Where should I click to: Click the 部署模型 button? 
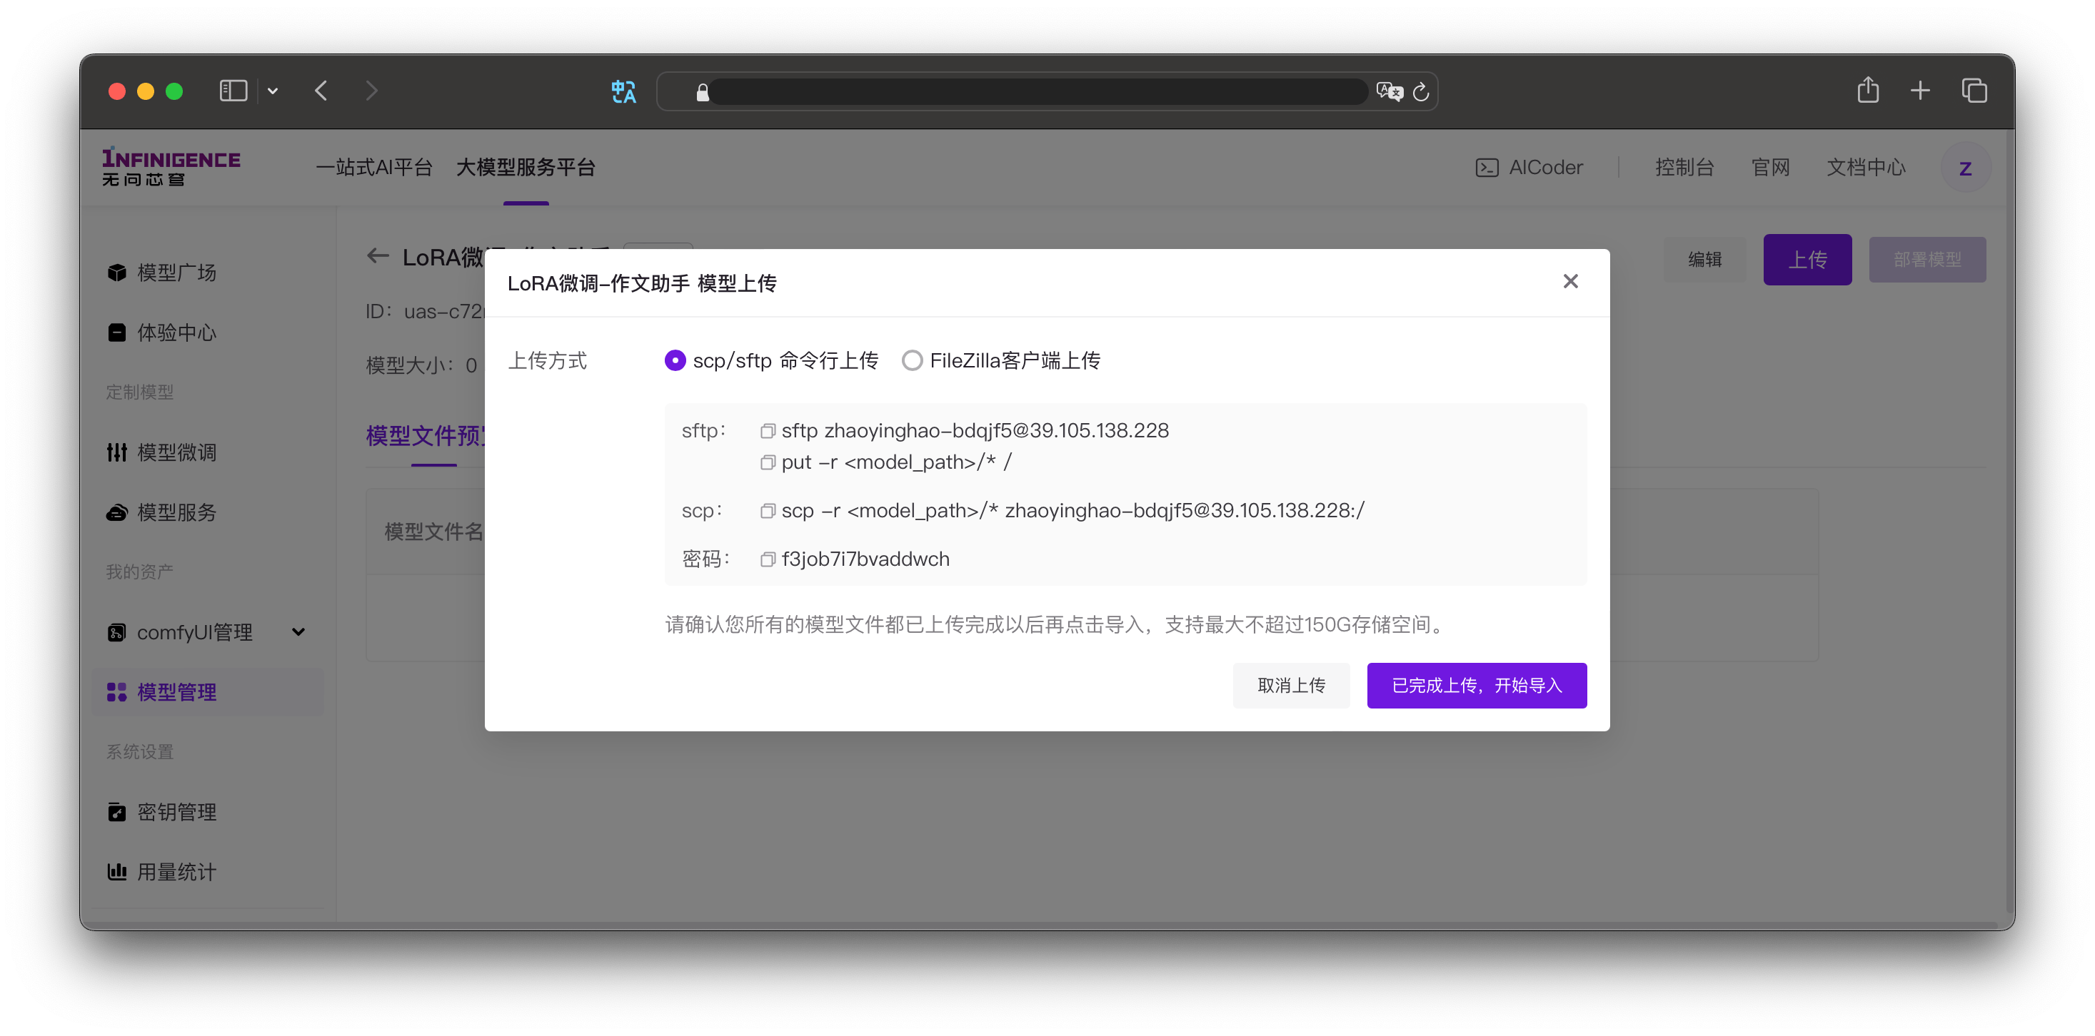pos(1926,259)
